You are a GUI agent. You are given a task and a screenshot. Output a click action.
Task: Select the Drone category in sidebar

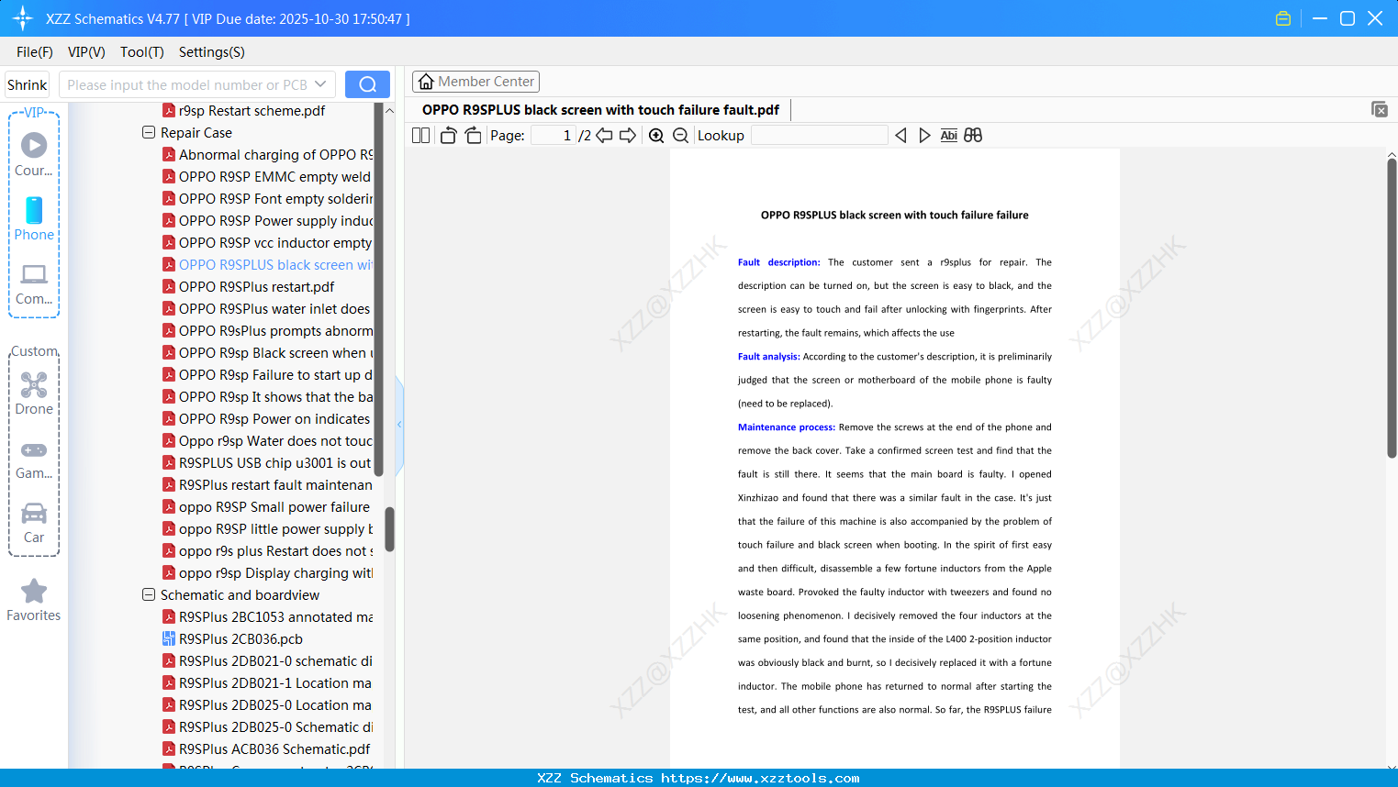[x=34, y=393]
